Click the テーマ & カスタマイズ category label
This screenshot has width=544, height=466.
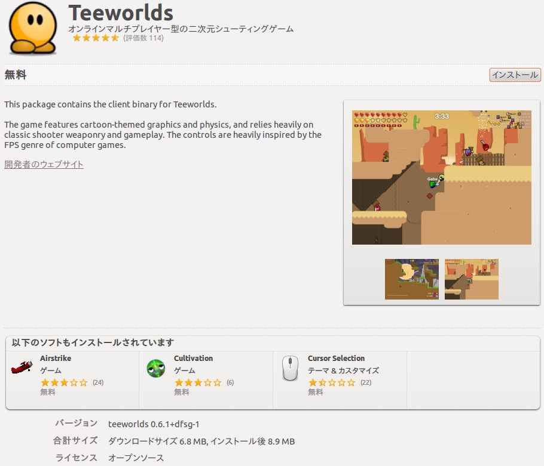[344, 371]
